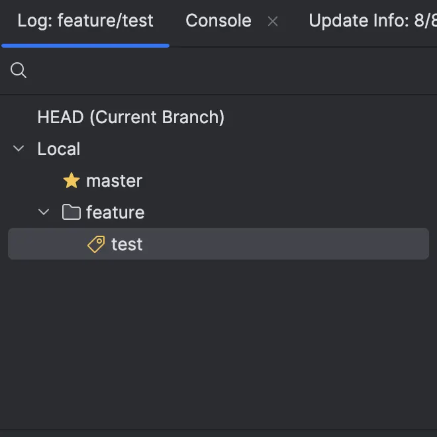Image resolution: width=437 pixels, height=437 pixels.
Task: Click the folder icon next to feature
Action: [71, 213]
